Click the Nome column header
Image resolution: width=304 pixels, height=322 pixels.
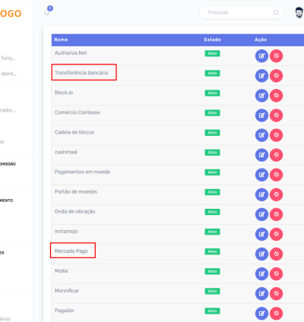click(x=61, y=39)
